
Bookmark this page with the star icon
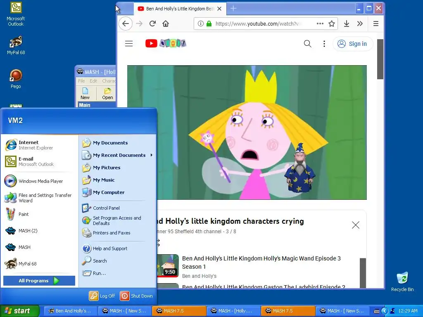[x=332, y=24]
